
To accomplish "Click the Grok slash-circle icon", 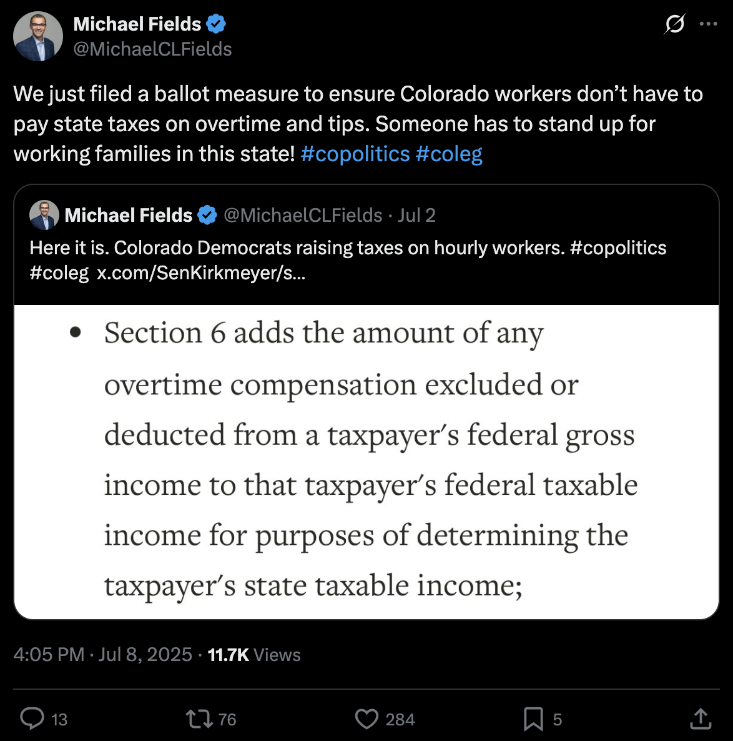I will point(674,24).
